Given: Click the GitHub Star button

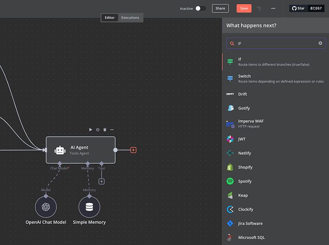Looking at the screenshot, I should tap(299, 8).
